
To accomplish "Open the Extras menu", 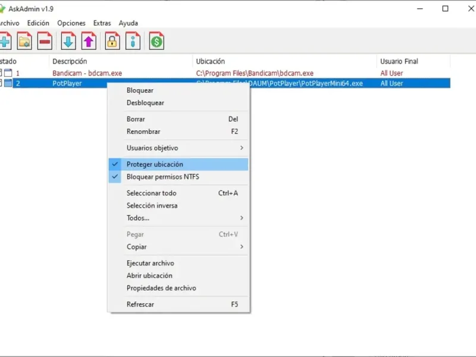I will click(102, 23).
